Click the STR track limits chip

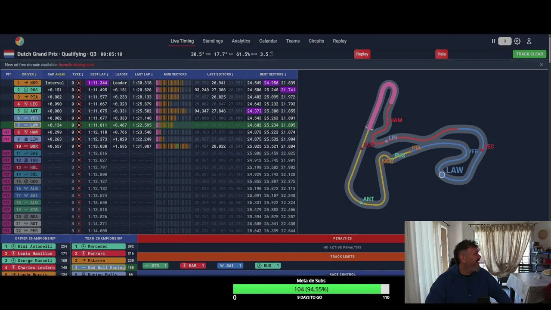click(x=155, y=266)
